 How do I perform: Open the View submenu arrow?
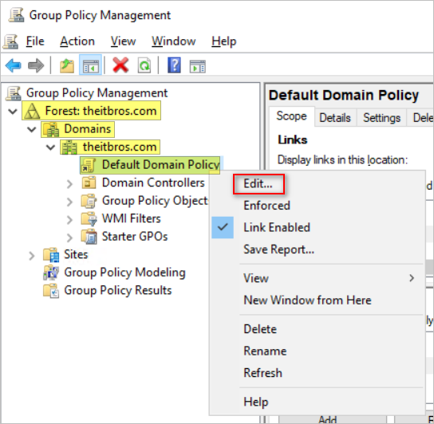(412, 278)
